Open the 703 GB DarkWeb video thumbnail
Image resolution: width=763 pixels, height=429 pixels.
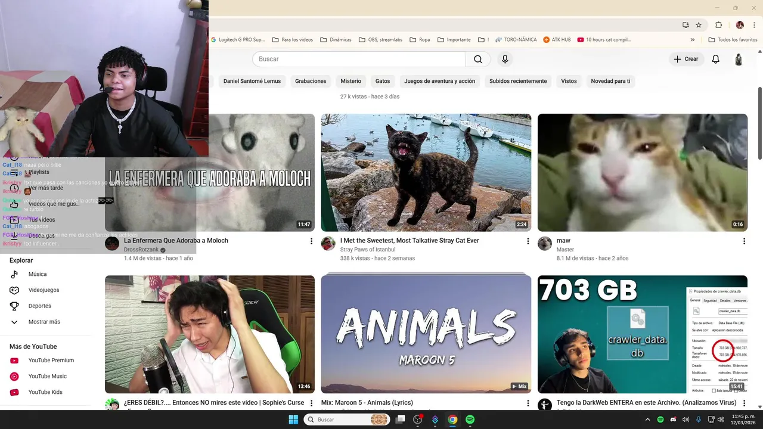point(643,334)
